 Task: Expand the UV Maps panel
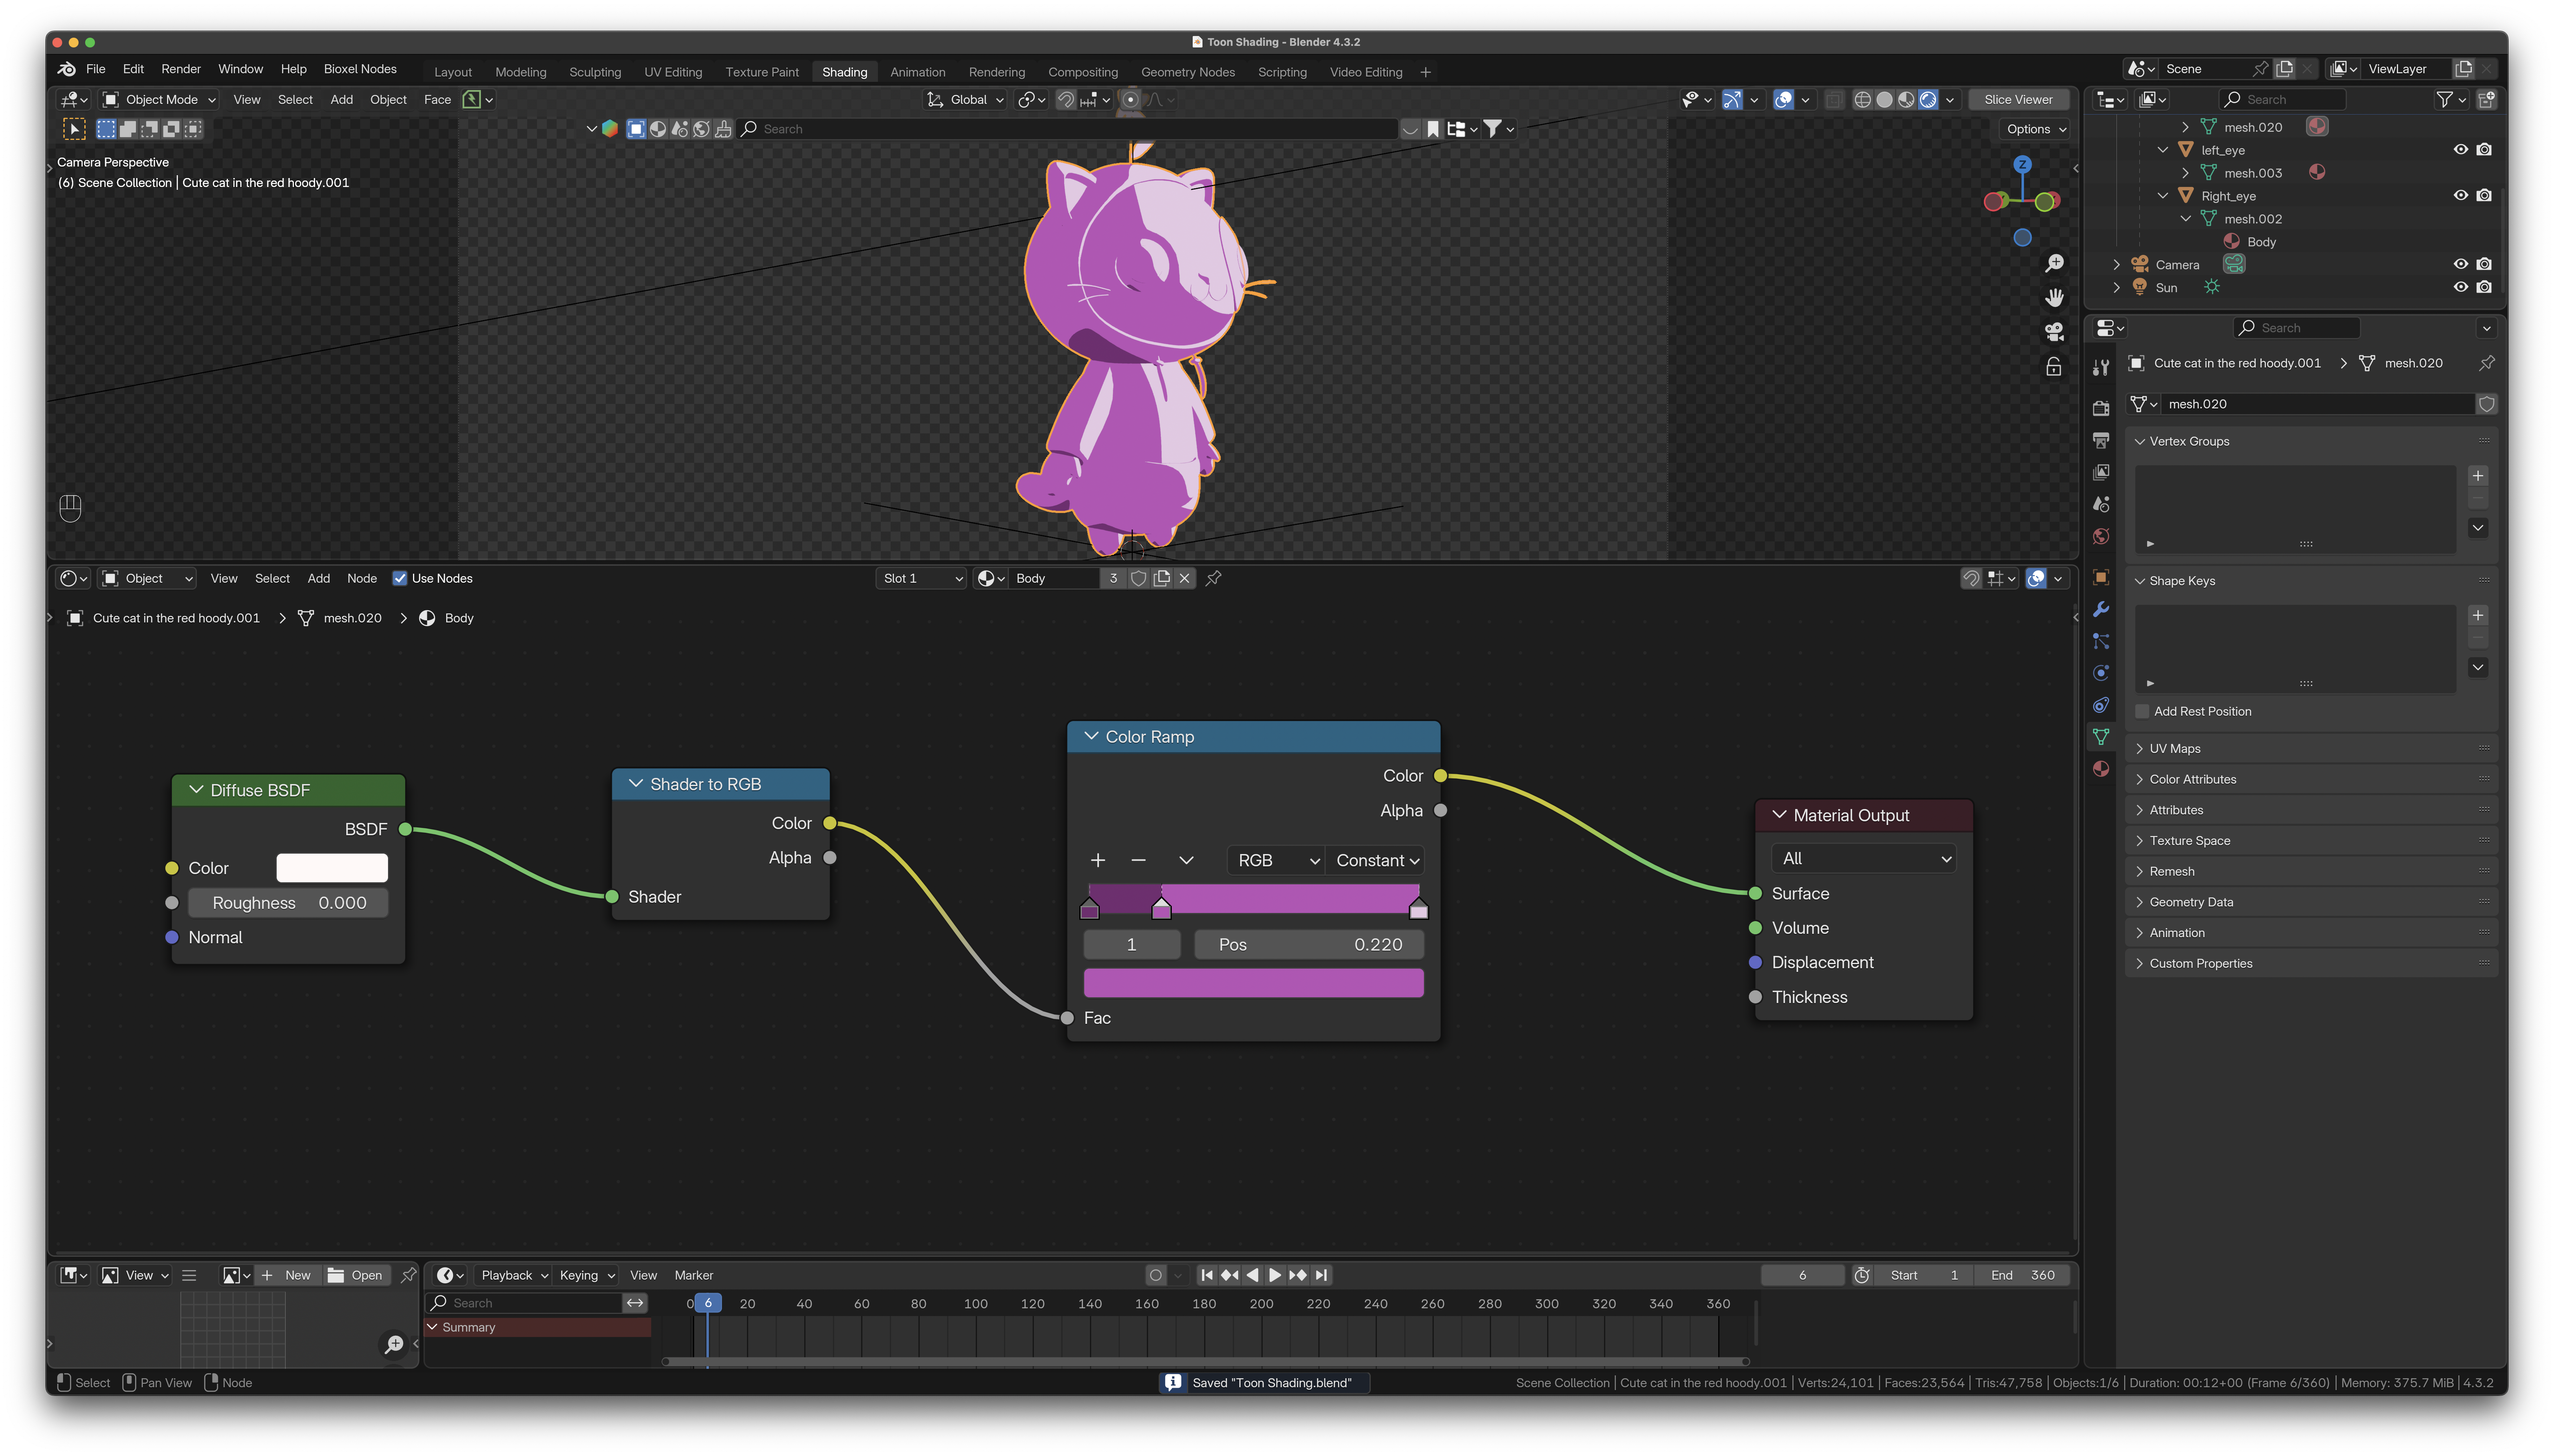[2174, 748]
